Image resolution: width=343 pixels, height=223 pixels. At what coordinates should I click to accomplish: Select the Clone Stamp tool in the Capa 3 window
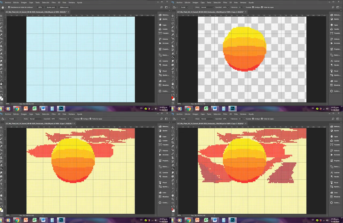point(173,46)
